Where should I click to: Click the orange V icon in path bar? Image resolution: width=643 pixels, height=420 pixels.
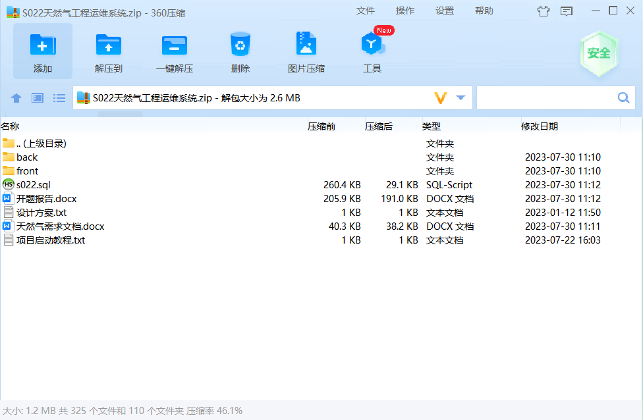(x=441, y=98)
